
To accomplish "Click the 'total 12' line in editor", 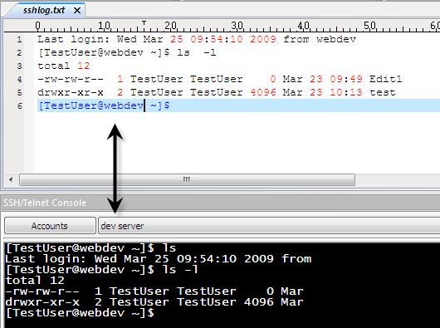I will point(64,66).
